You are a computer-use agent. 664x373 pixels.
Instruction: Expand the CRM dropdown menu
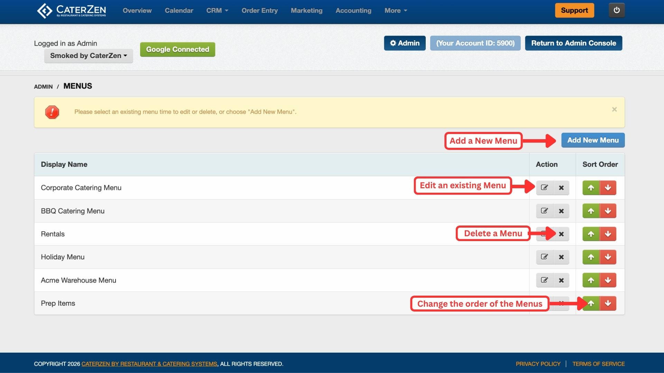(x=217, y=10)
